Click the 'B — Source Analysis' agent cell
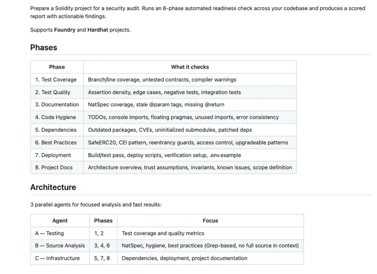 click(60, 246)
